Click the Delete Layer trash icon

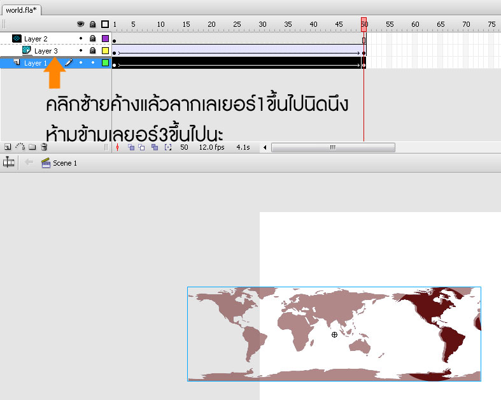(45, 146)
